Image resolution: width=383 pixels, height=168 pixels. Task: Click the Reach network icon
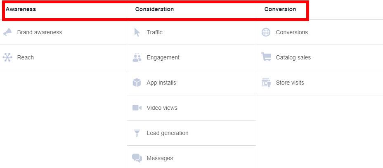(7, 57)
